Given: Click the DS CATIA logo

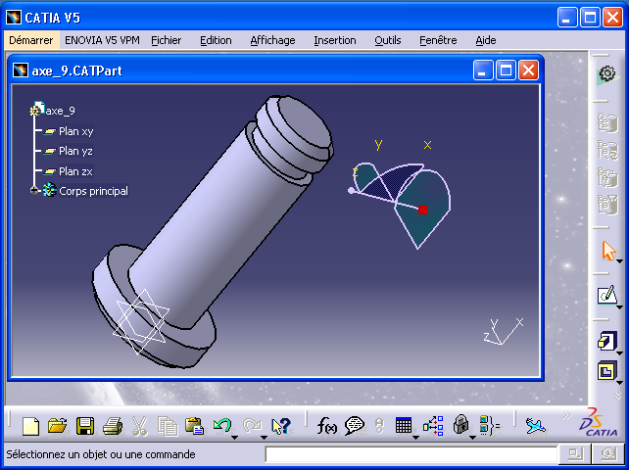Looking at the screenshot, I should pyautogui.click(x=598, y=423).
